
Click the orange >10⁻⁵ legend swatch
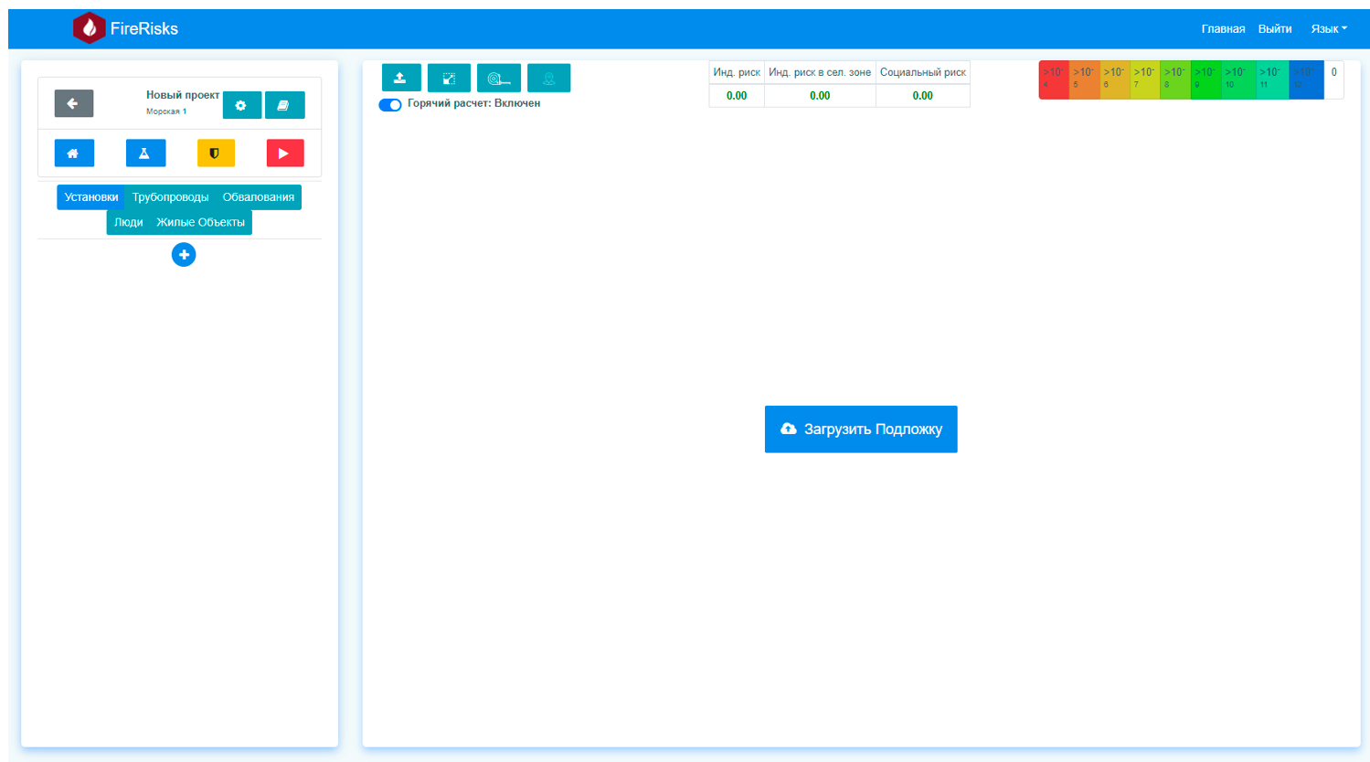coord(1084,79)
